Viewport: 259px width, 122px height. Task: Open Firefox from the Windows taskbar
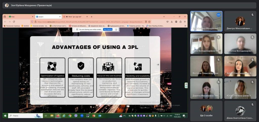(58, 116)
